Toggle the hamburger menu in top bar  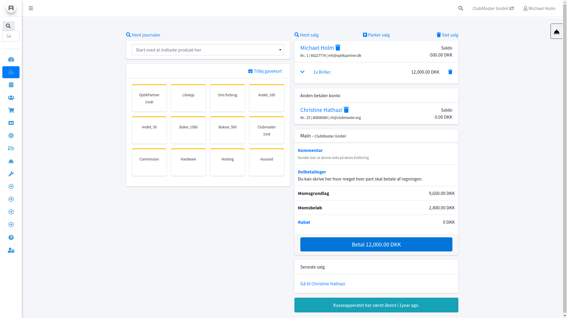point(31,8)
